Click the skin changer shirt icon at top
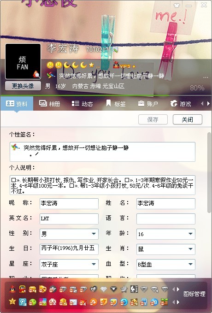This screenshot has height=313, width=212. tap(177, 6)
